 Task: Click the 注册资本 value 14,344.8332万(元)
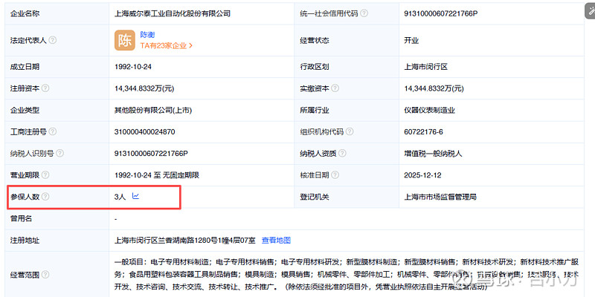coord(144,88)
